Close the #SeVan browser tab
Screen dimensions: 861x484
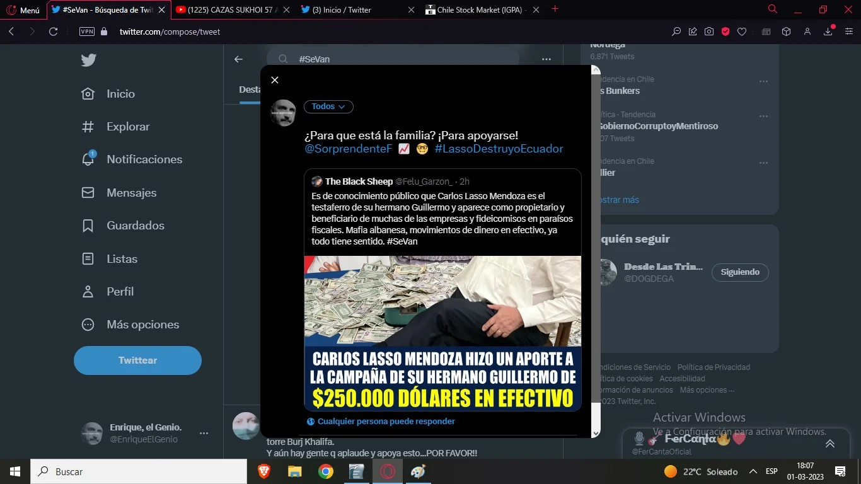tap(161, 10)
